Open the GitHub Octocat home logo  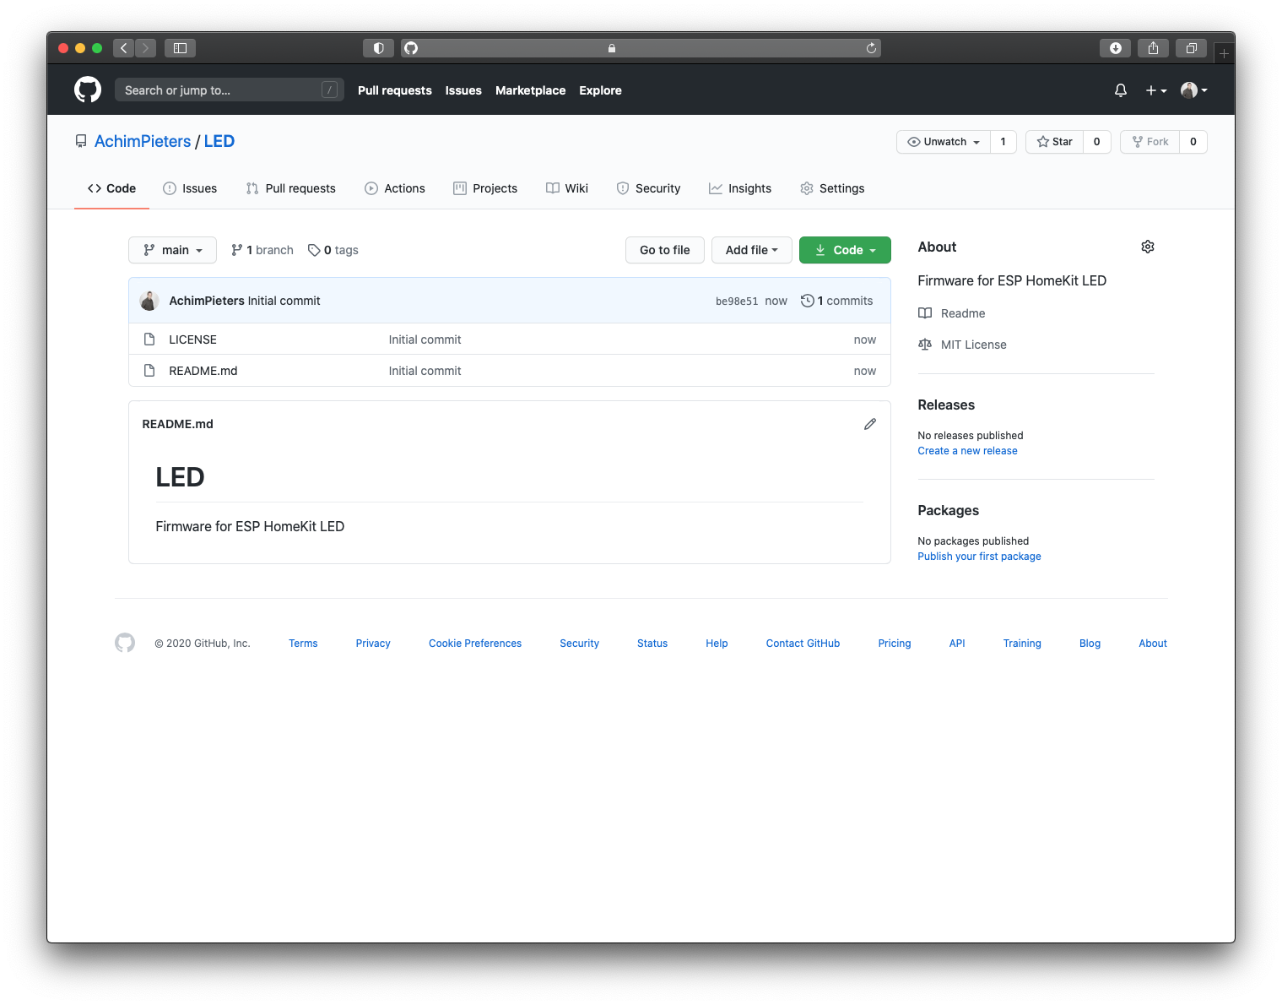point(88,90)
